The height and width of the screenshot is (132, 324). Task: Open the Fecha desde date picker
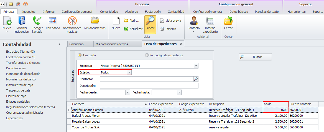pos(127,92)
